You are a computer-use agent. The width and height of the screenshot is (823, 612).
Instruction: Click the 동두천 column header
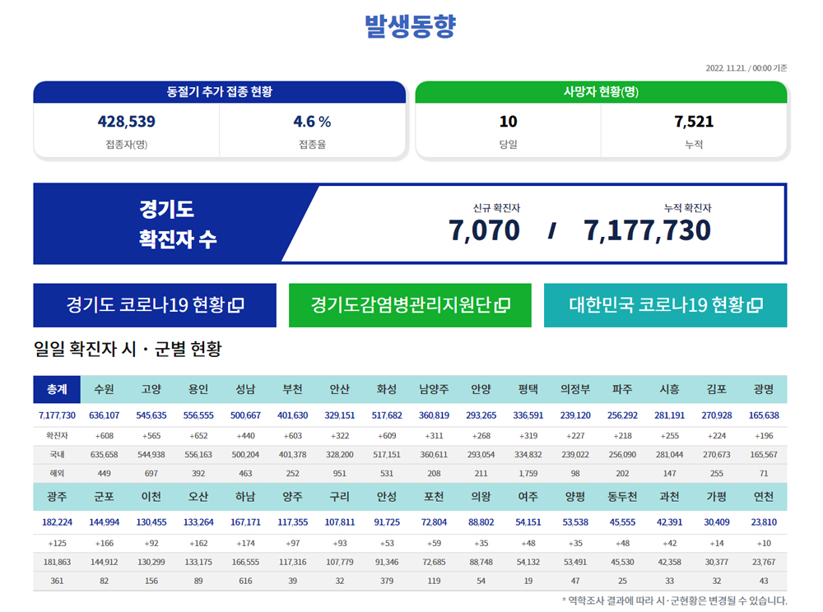(x=622, y=497)
